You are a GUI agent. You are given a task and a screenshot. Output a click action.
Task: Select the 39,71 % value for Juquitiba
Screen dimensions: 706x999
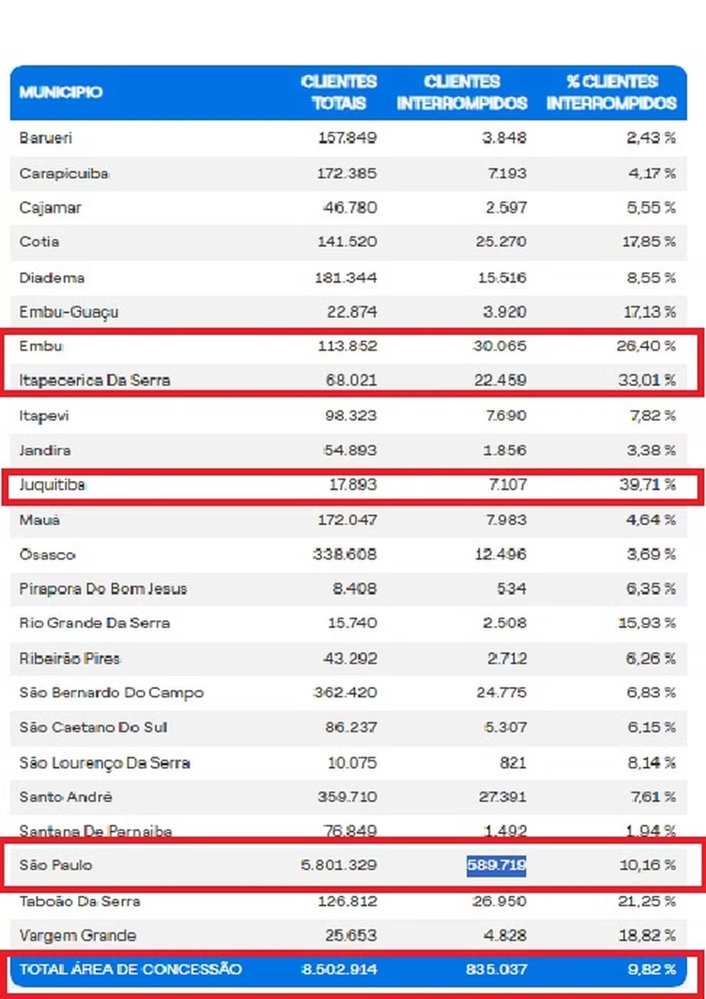point(647,484)
